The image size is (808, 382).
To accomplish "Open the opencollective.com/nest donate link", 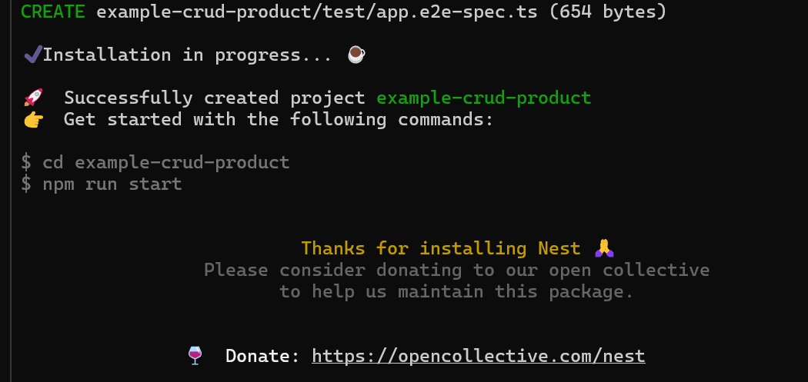I will (478, 356).
